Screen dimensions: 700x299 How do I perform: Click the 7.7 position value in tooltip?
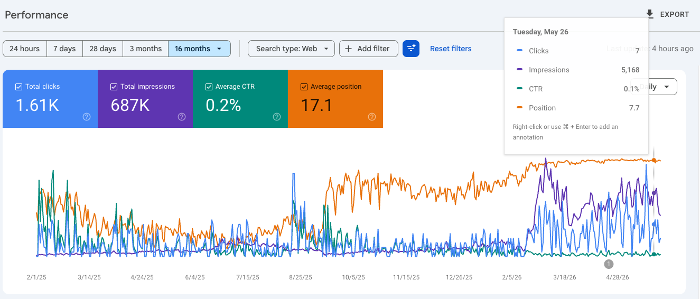[x=634, y=108]
